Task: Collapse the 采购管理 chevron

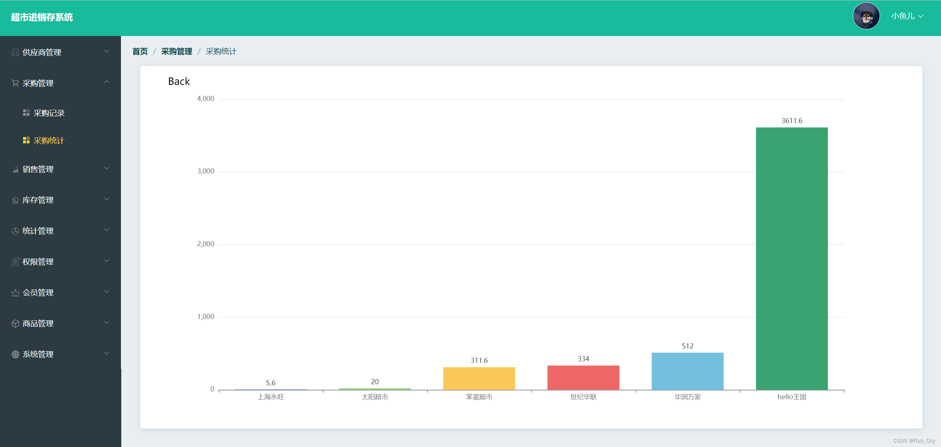Action: pos(107,82)
